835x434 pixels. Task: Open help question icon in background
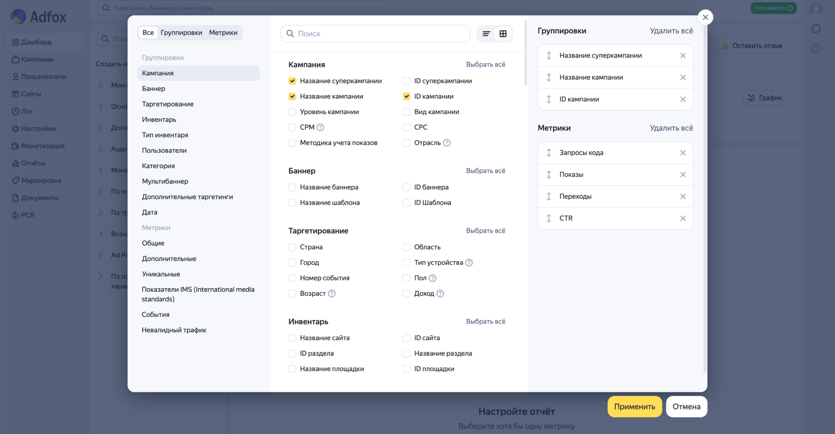pyautogui.click(x=816, y=48)
